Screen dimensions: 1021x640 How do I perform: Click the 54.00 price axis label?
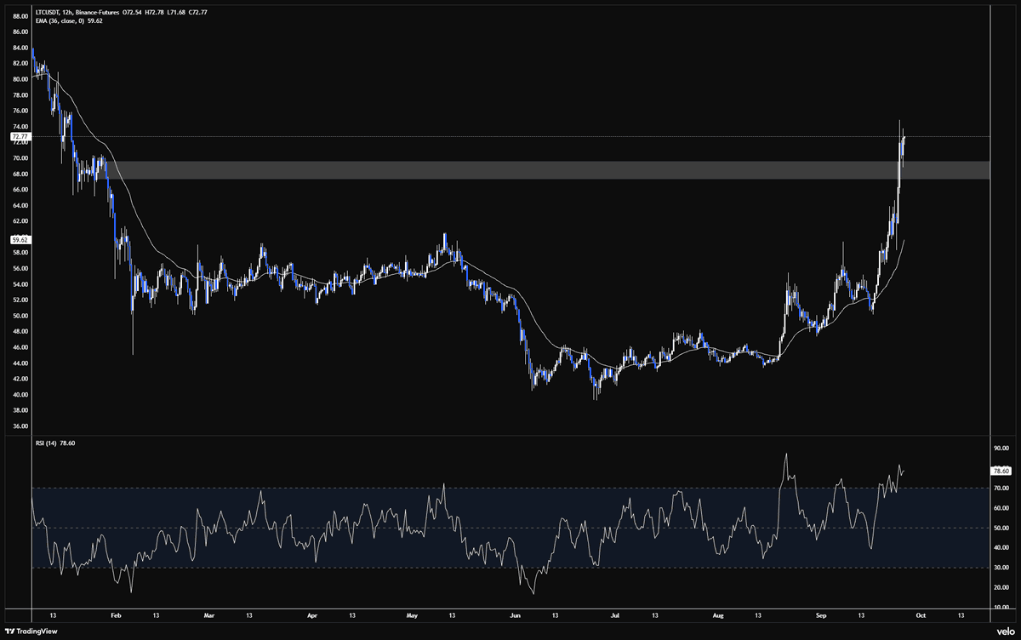click(x=20, y=284)
